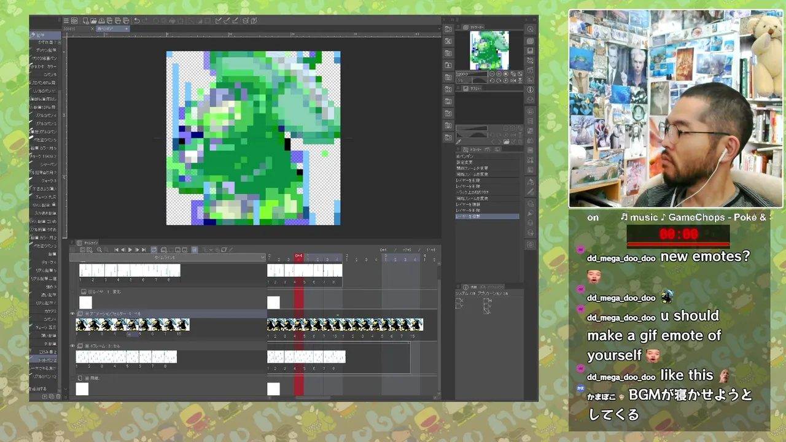This screenshot has width=786, height=442.
Task: Jump to the first frame of the timeline
Action: click(x=116, y=250)
